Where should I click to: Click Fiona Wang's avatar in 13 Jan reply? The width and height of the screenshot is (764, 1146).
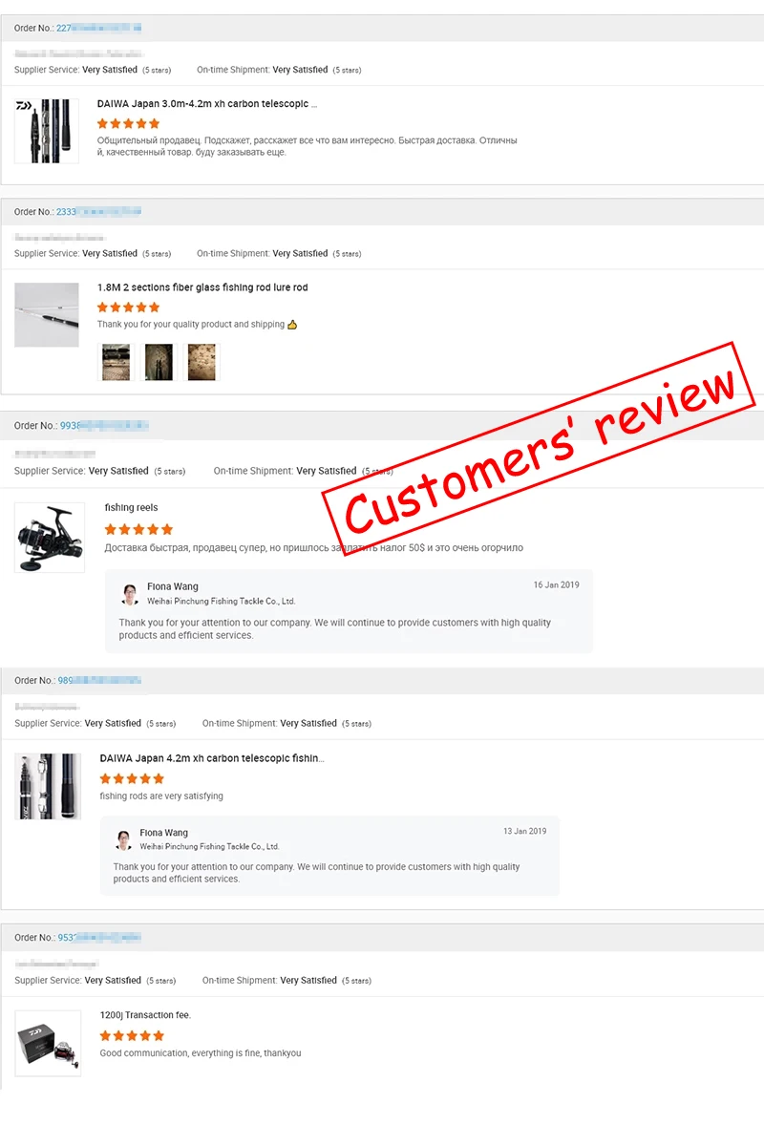(123, 839)
